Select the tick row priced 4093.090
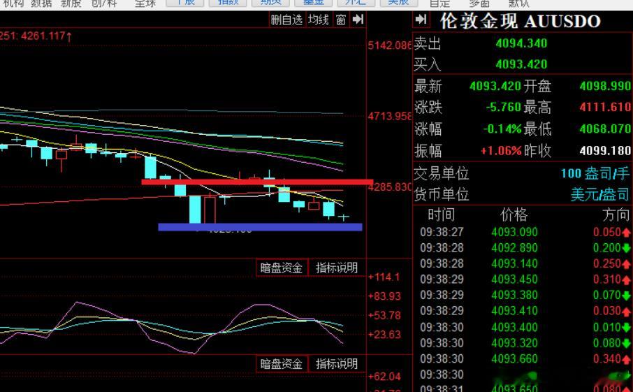Viewport: 633px width, 392px height. pyautogui.click(x=523, y=232)
